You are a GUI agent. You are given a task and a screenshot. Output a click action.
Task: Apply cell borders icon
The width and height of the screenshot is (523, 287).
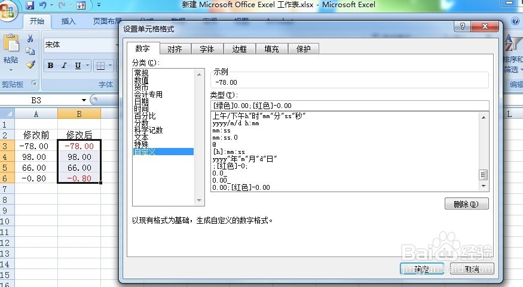pos(100,65)
